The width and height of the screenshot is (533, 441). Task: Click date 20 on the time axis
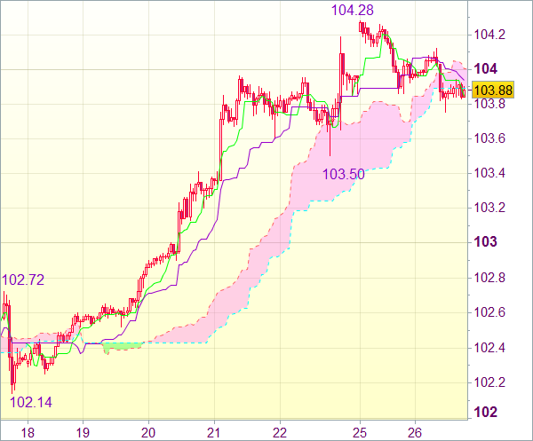pos(148,433)
